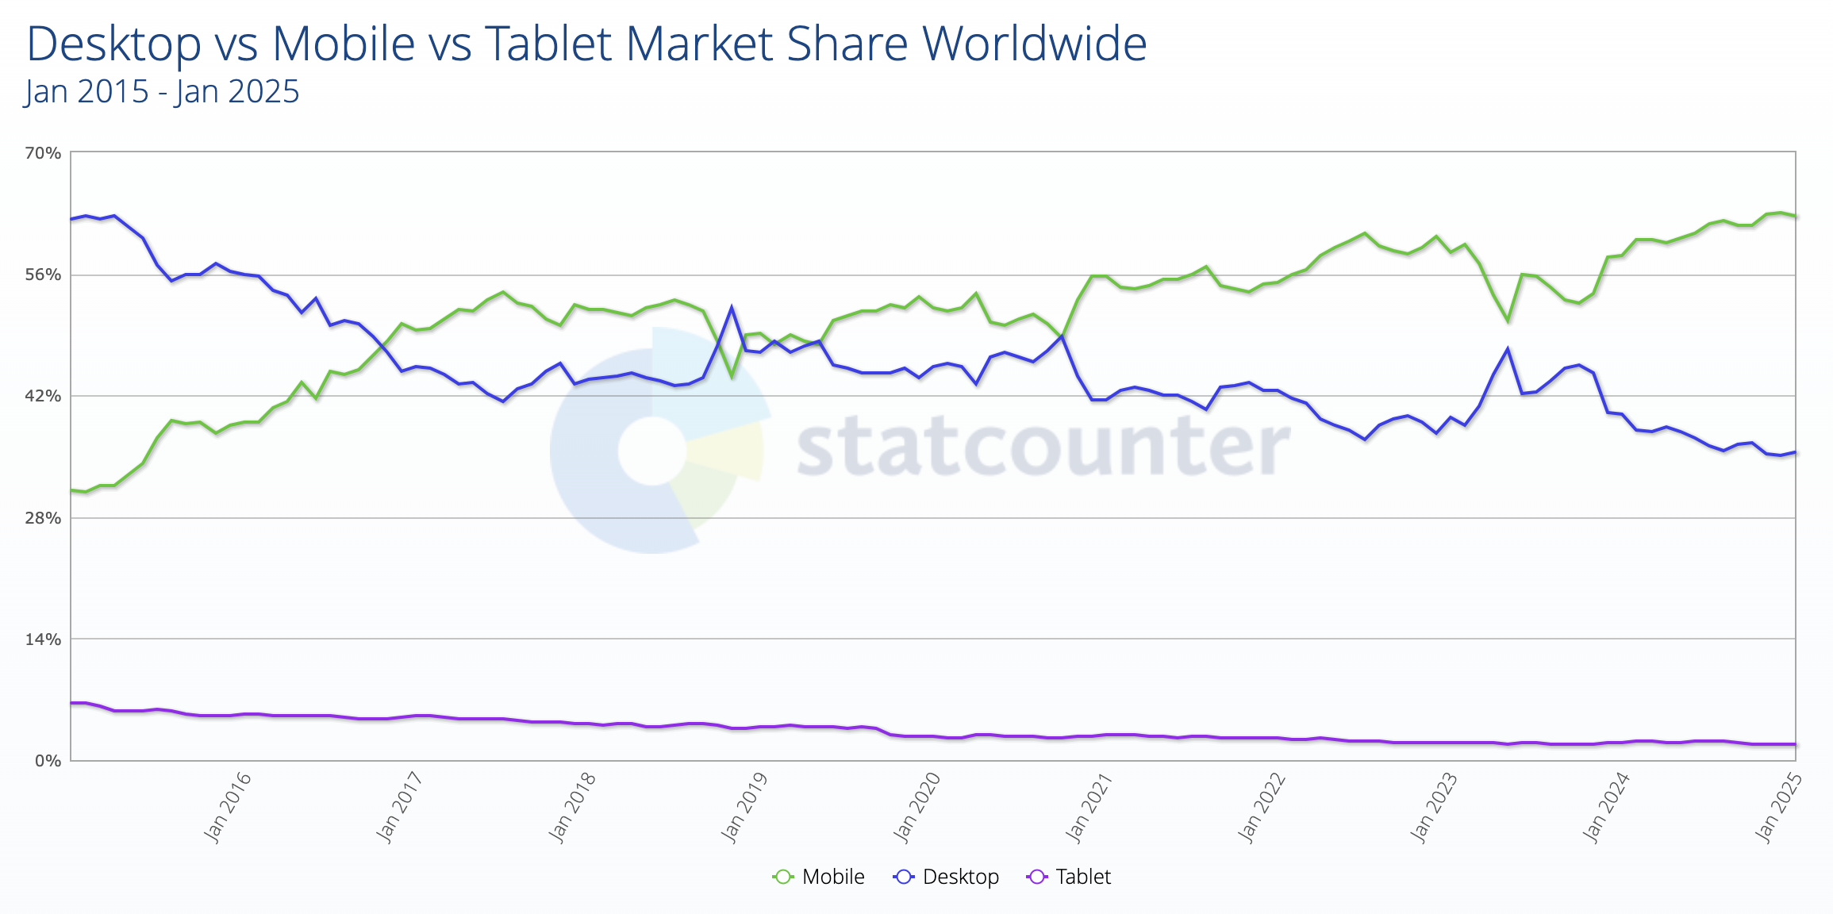The image size is (1833, 914).
Task: Click the Jan 2016 x-axis label
Action: [x=228, y=806]
